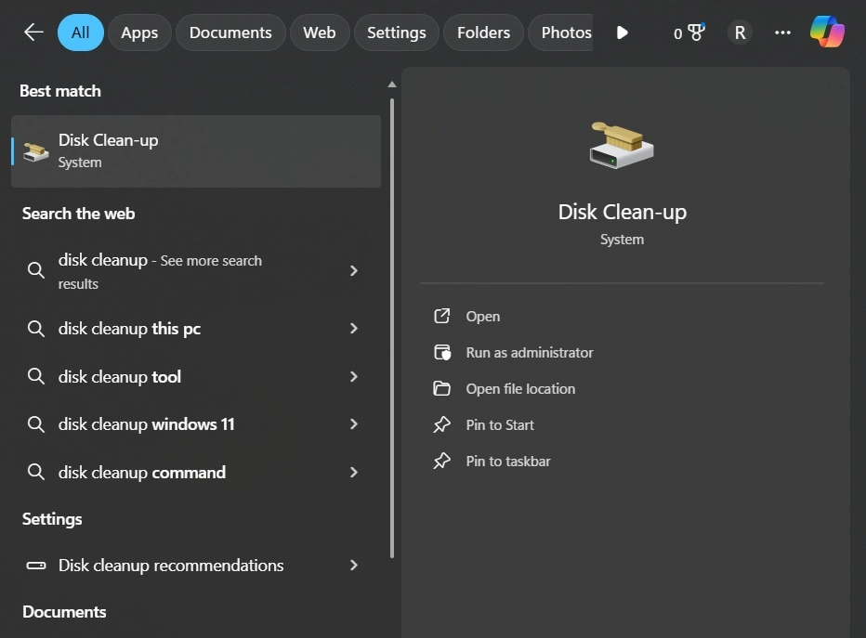Click the back arrow in search window
866x638 pixels.
tap(33, 31)
